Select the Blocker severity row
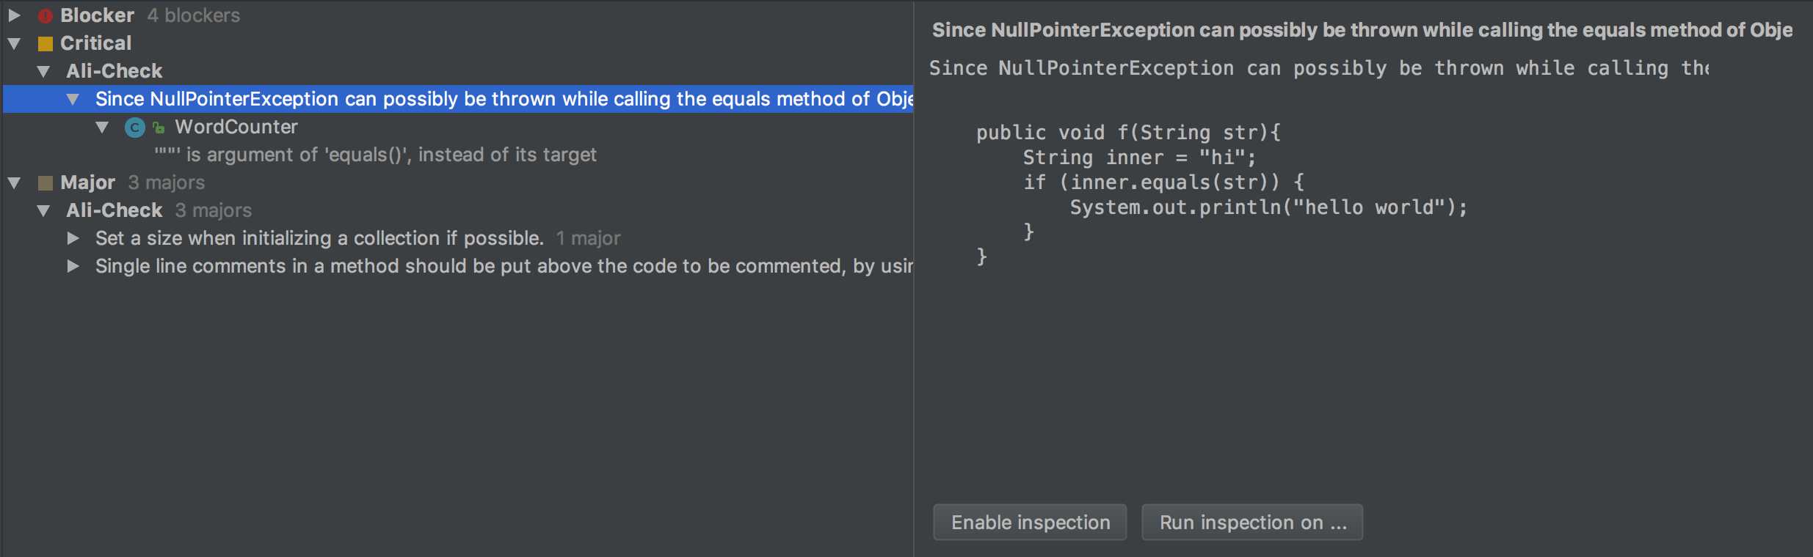The image size is (1813, 557). click(97, 15)
